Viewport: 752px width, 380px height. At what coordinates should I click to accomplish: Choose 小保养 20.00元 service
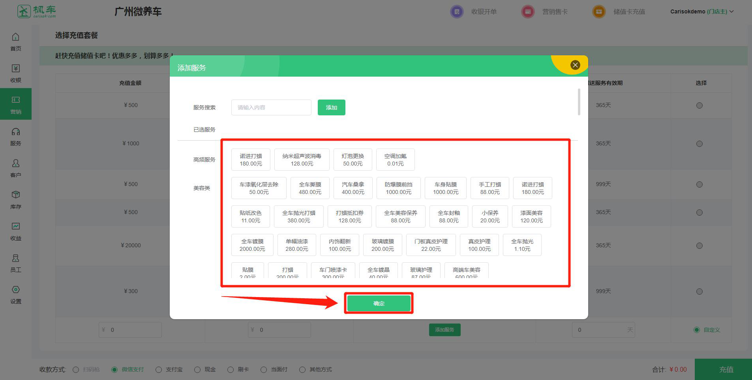490,216
